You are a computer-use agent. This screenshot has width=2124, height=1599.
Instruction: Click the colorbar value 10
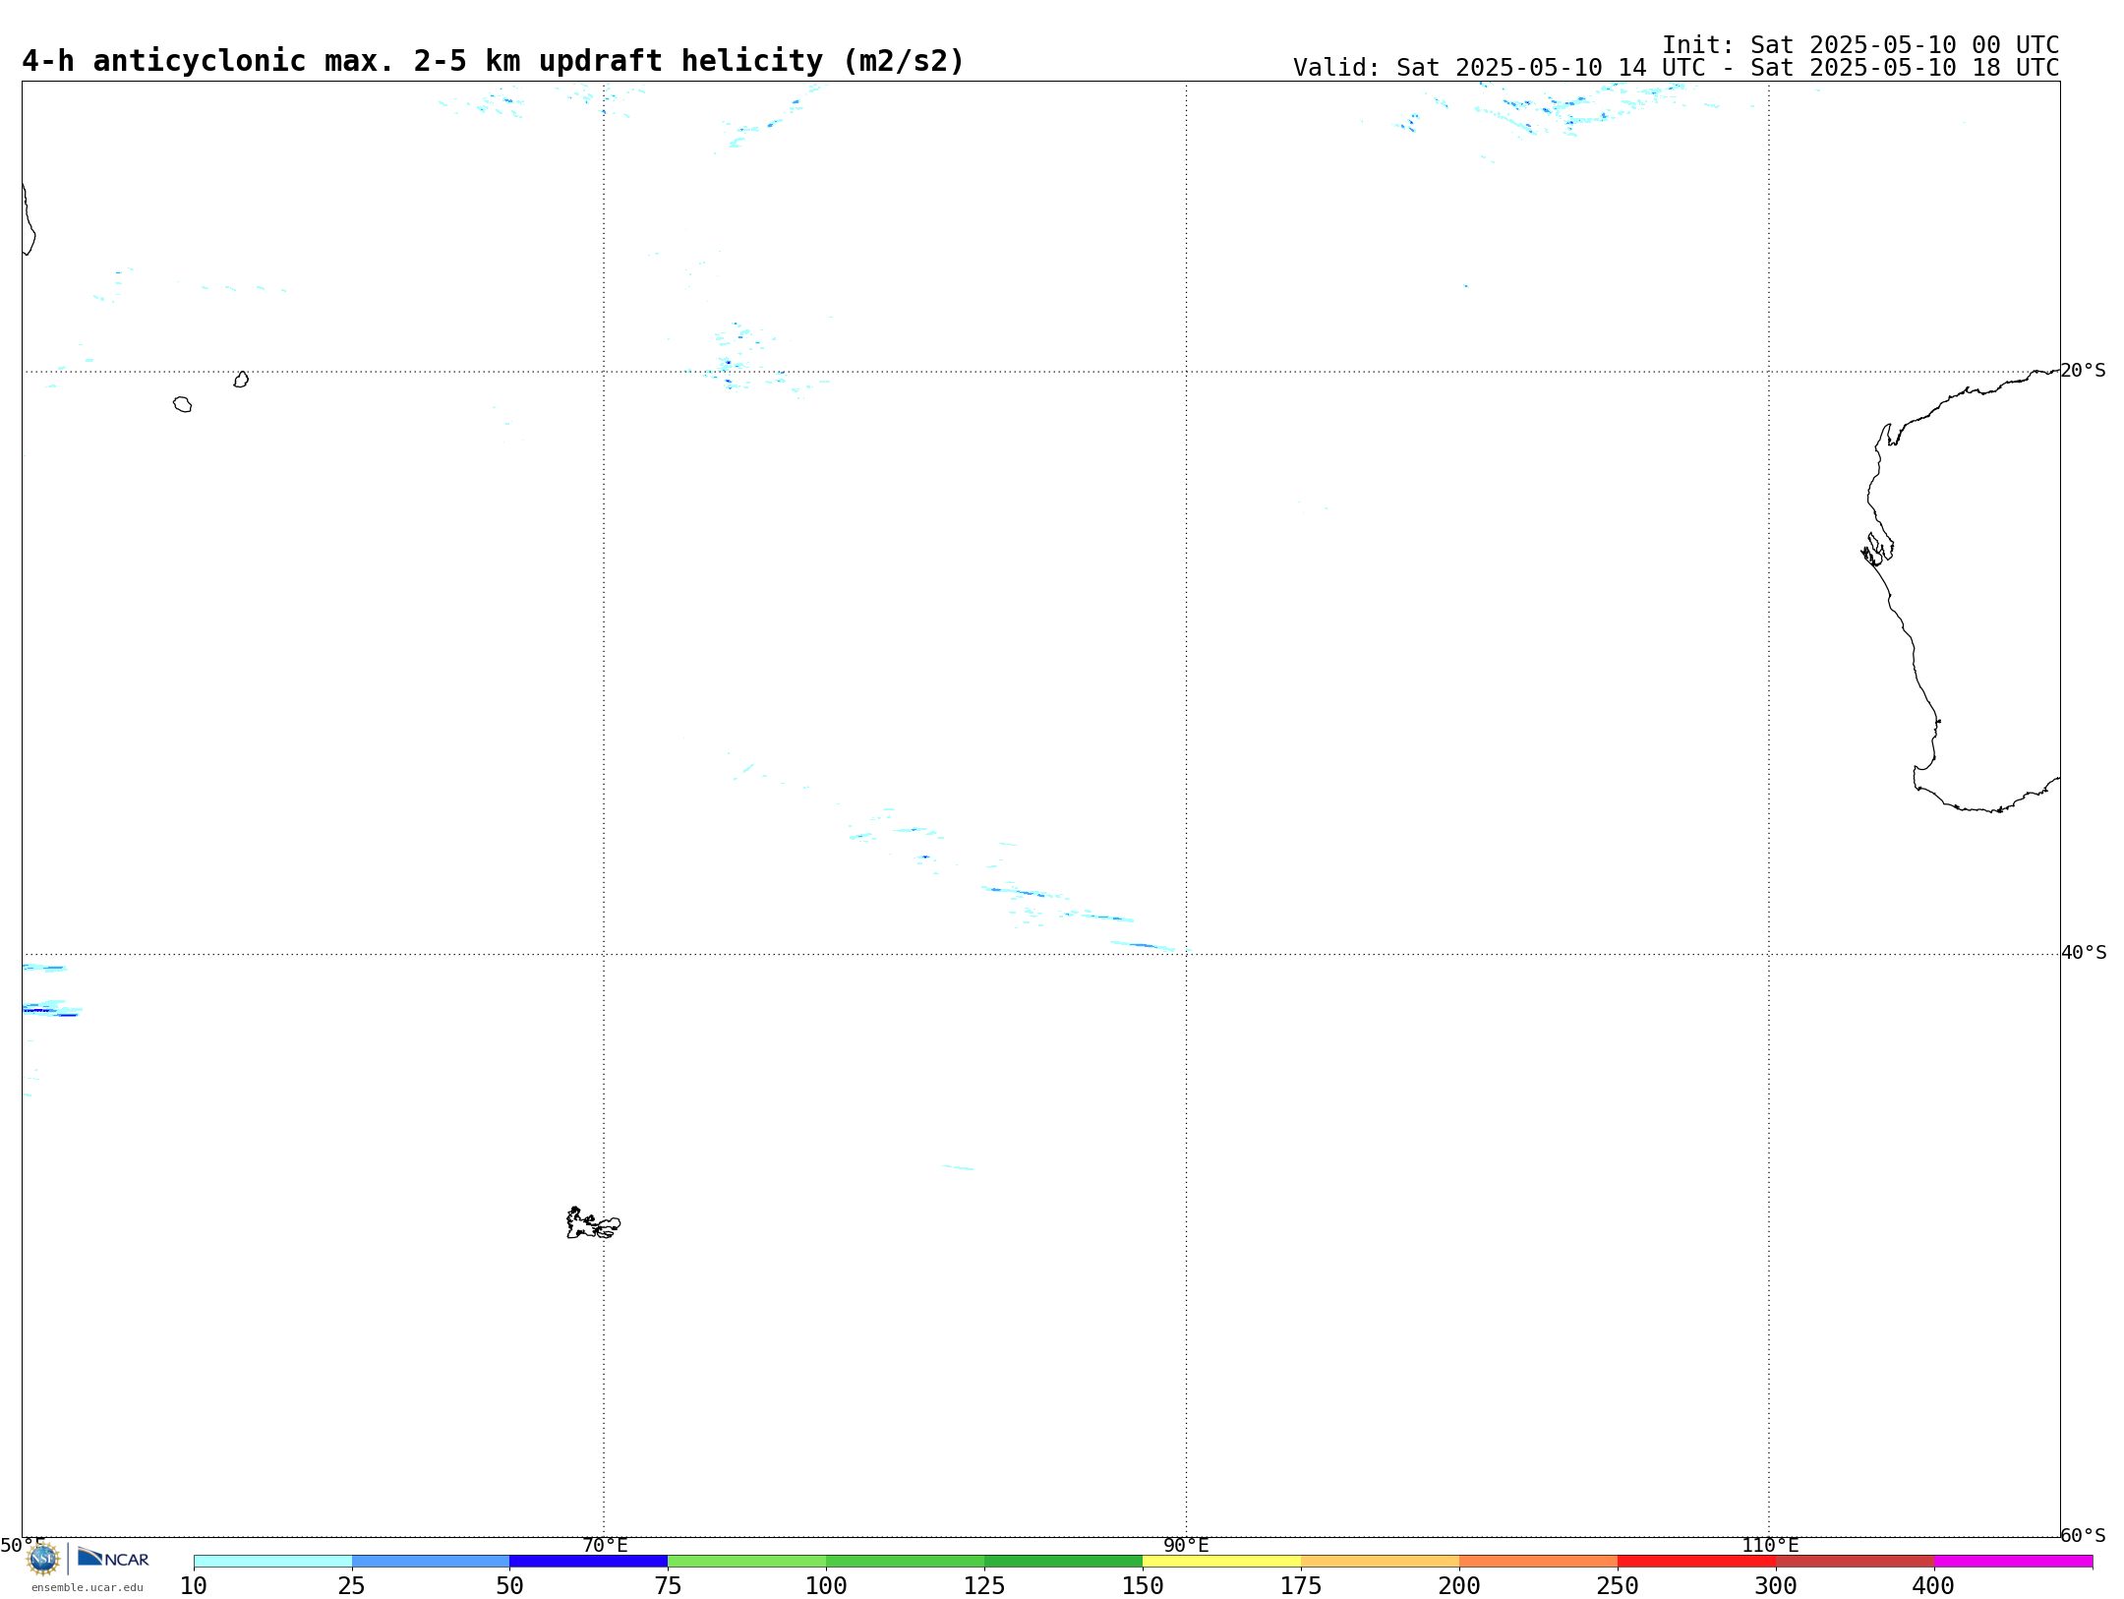tap(194, 1585)
